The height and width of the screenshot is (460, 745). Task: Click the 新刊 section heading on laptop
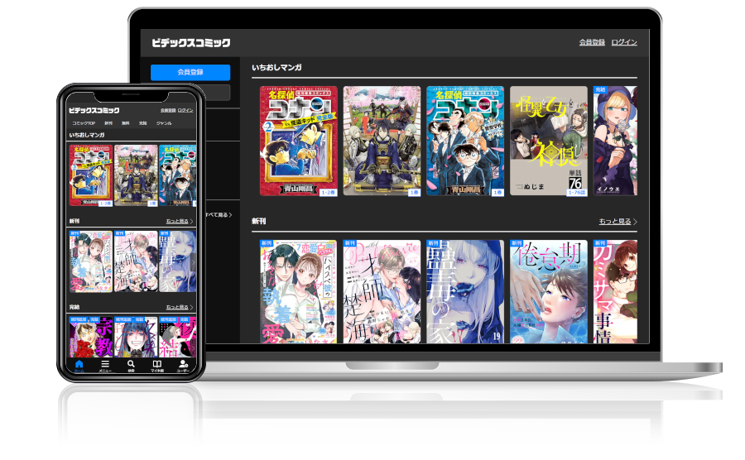(x=259, y=222)
